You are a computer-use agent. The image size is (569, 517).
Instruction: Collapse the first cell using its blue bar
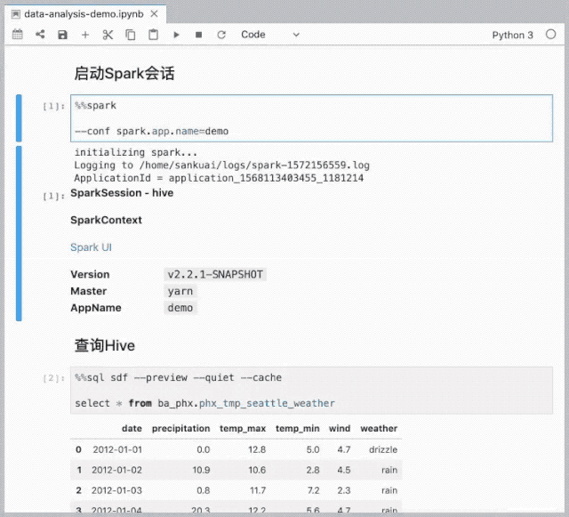coord(19,118)
